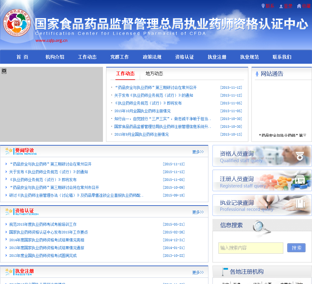312x284 pixels.
Task: Open the 工作动态 navigation menu item
Action: [x=87, y=57]
